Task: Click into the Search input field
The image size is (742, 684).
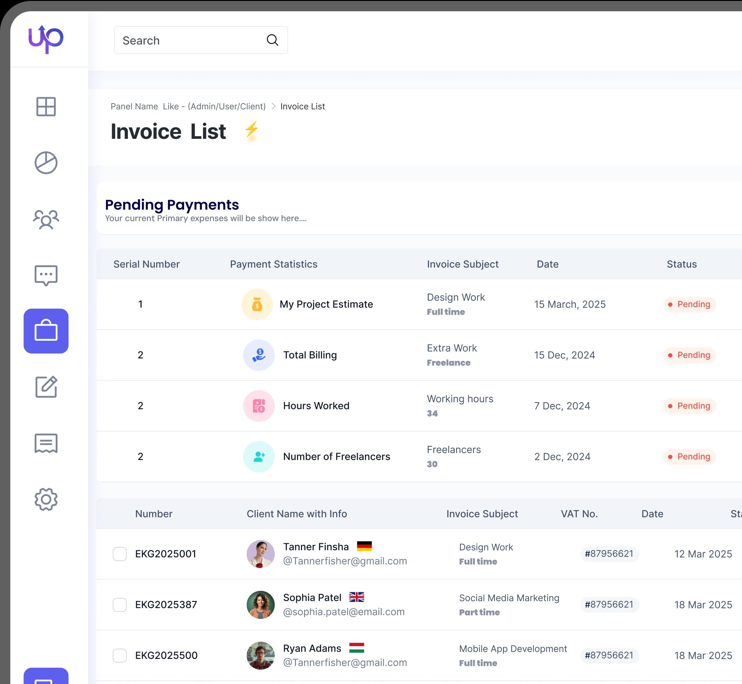Action: click(x=201, y=40)
